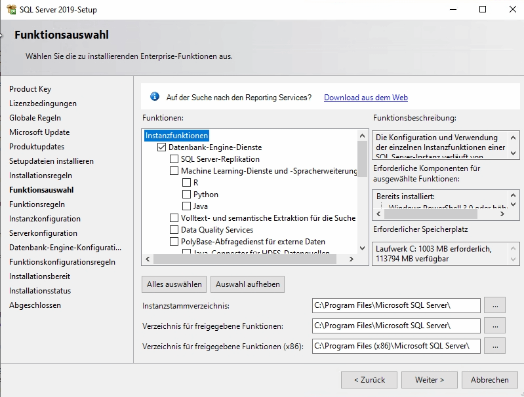Browse for the Instanzstammverzeichnis folder
Viewport: 524px width, 397px height.
[494, 305]
